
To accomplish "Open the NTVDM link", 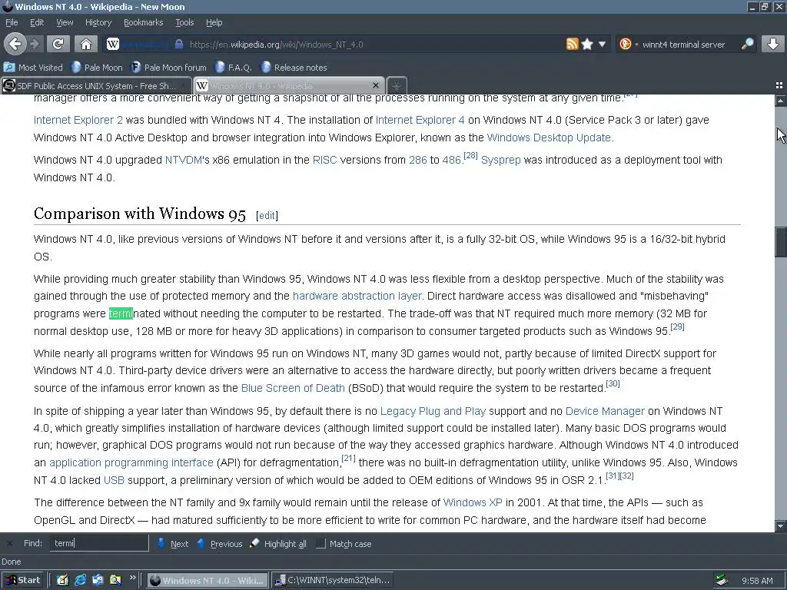I will tap(183, 160).
